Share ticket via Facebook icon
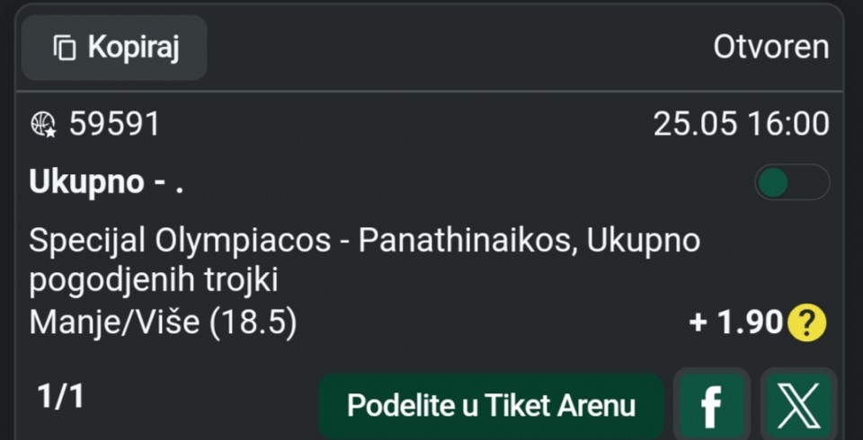Viewport: 863px width, 440px height. click(711, 406)
